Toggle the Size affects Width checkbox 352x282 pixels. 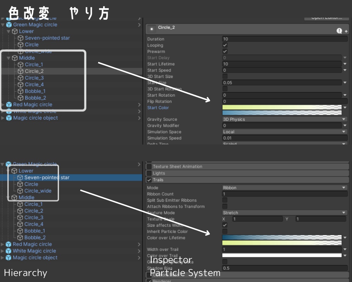[225, 225]
